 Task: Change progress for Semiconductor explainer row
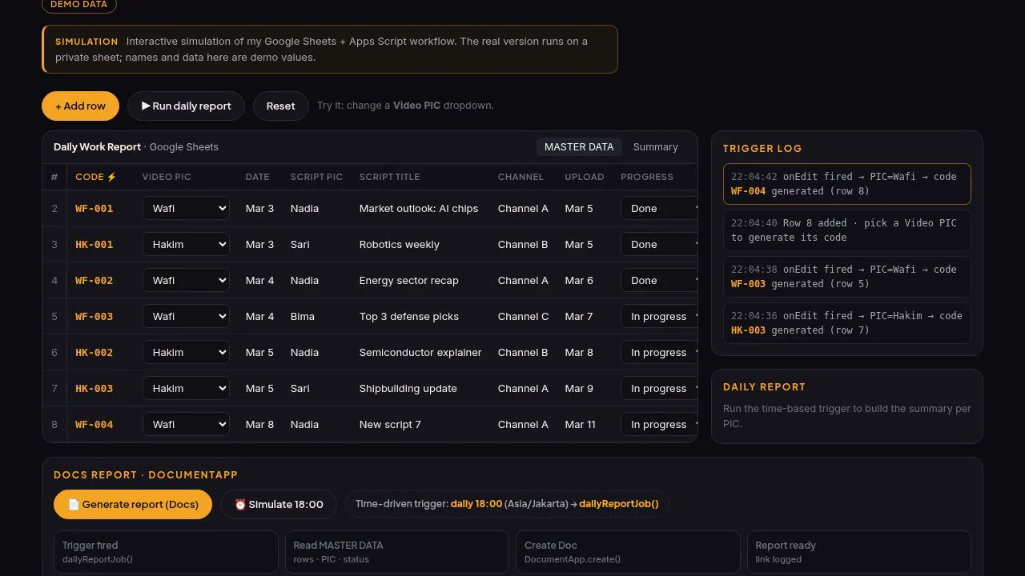click(659, 352)
